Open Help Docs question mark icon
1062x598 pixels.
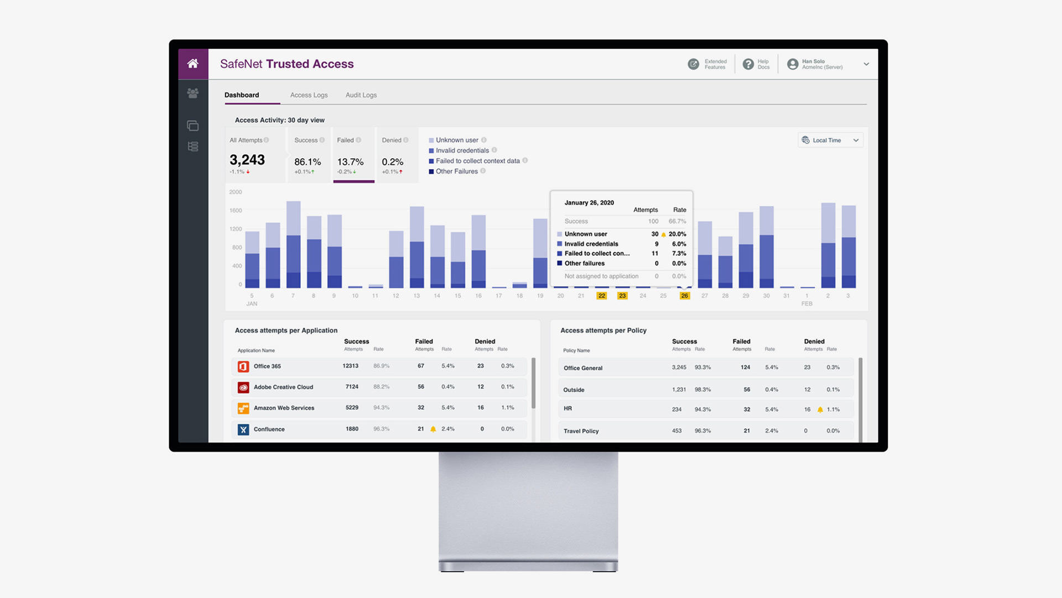click(748, 64)
